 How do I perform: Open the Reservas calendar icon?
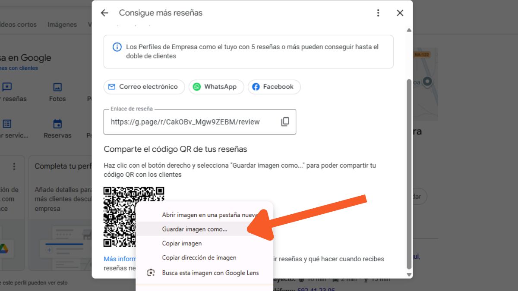pyautogui.click(x=57, y=124)
